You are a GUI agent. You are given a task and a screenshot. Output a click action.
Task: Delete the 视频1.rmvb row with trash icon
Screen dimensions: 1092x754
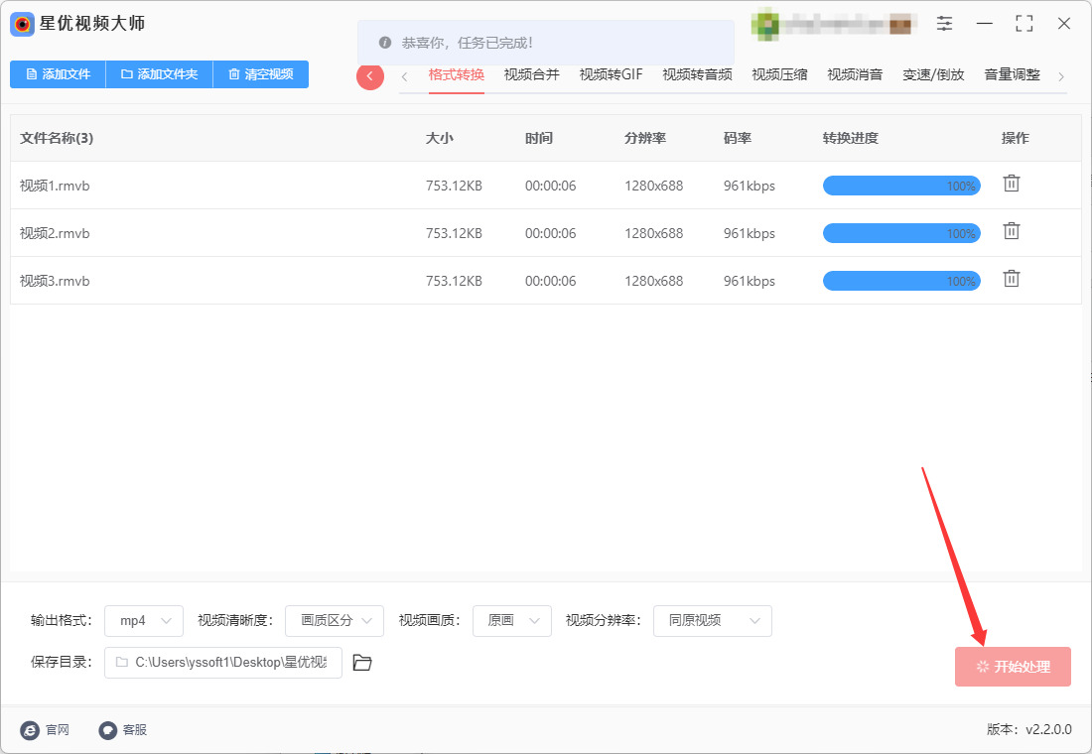point(1012,184)
